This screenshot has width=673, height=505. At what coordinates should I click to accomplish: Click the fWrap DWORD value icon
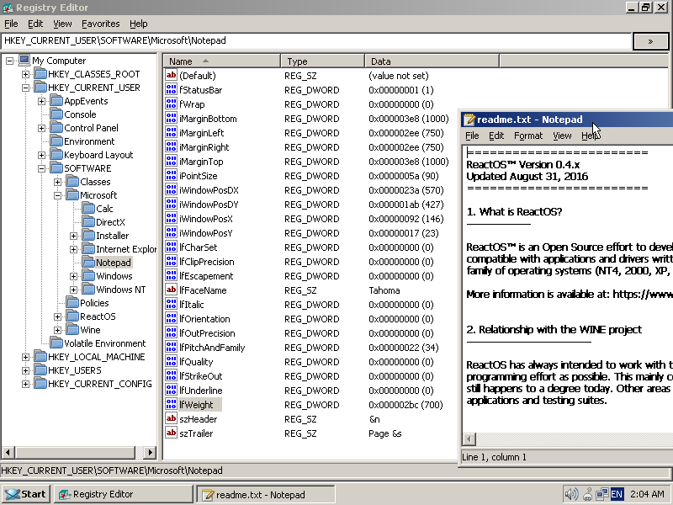(x=172, y=104)
